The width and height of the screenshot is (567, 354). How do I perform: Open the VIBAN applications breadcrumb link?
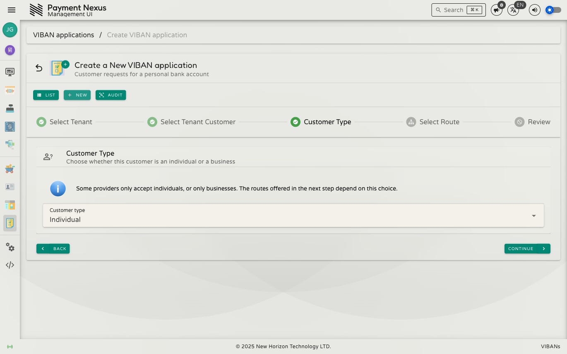(x=64, y=35)
